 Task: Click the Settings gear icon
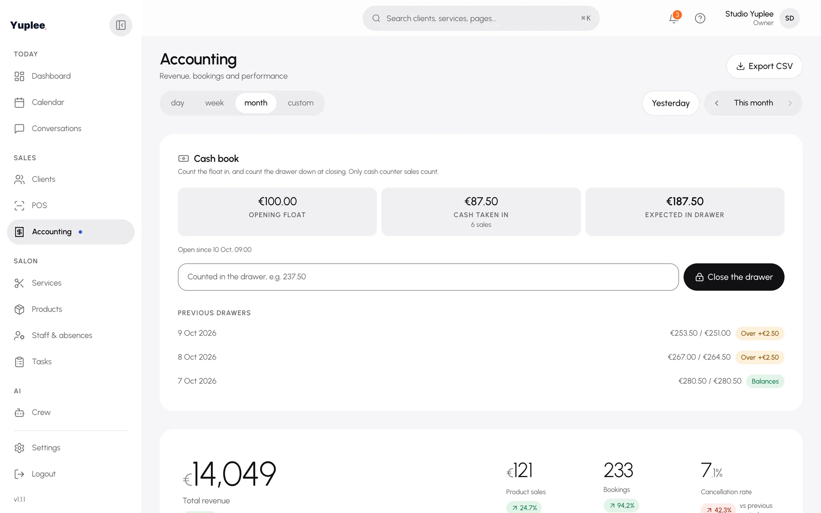click(19, 448)
